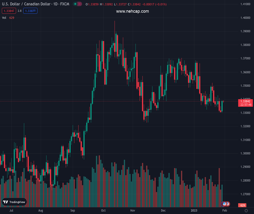Click the leftmost US flag economic event icon
The width and height of the screenshot is (254, 214).
click(225, 204)
